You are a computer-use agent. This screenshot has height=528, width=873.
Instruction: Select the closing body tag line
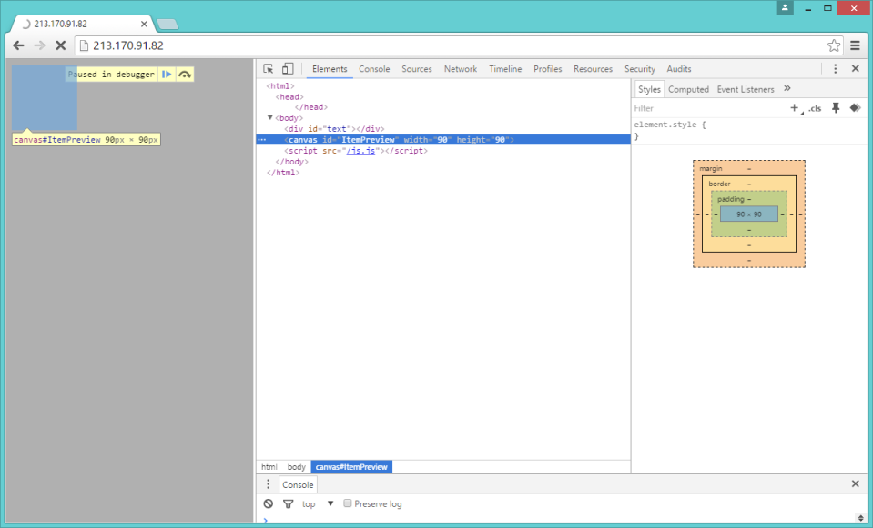click(x=291, y=162)
